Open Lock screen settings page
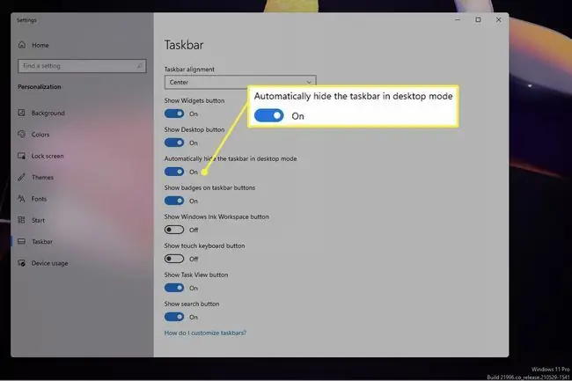 coord(48,156)
